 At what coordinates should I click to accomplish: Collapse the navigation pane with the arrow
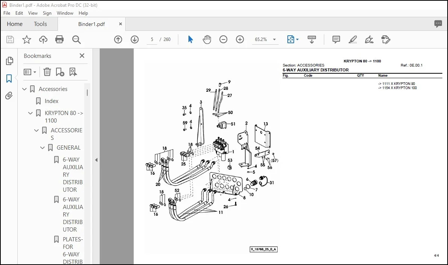[96, 160]
